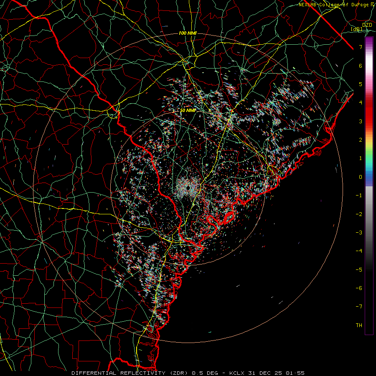Click the 0.5 DEG elevation text
The height and width of the screenshot is (376, 376).
click(205, 373)
